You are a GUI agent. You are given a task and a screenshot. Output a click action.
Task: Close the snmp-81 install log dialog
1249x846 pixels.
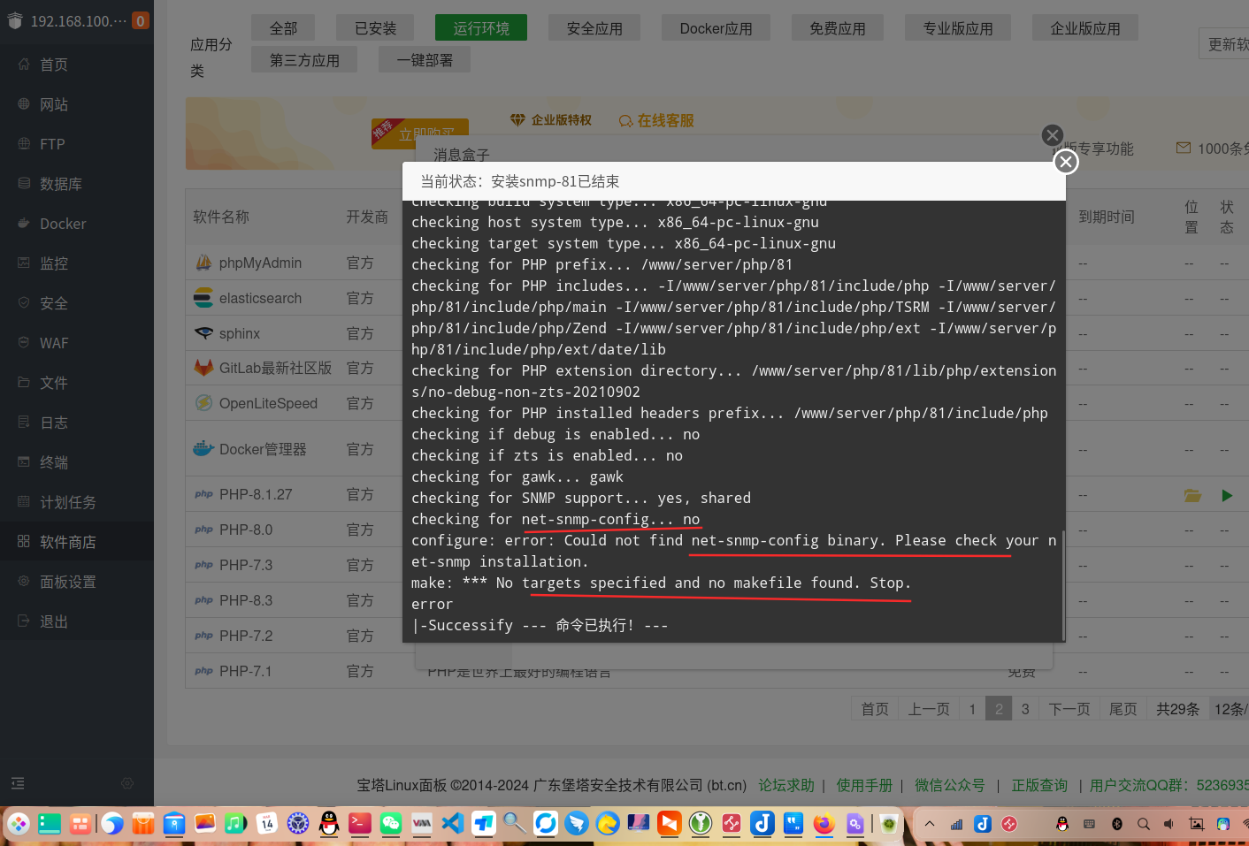(1066, 162)
